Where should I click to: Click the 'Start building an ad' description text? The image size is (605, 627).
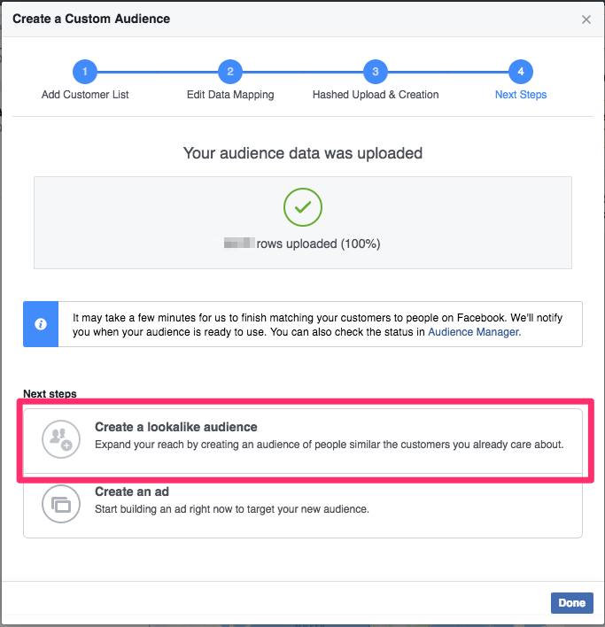(x=231, y=509)
